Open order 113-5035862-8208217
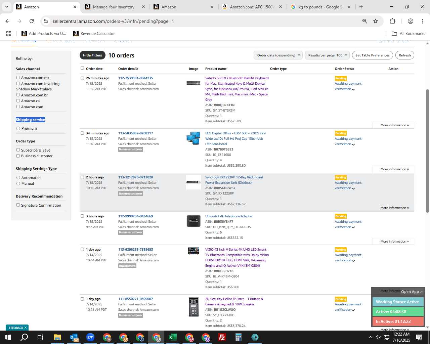 click(135, 133)
